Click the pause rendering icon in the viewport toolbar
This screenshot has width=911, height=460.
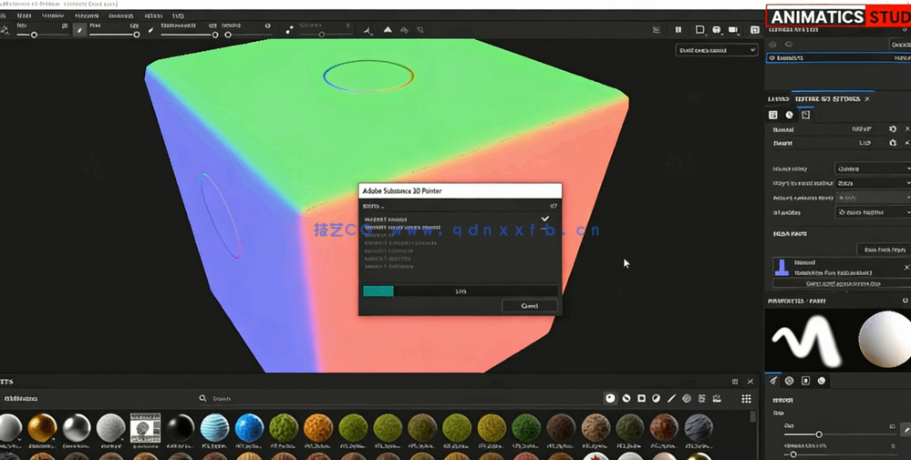coord(678,30)
